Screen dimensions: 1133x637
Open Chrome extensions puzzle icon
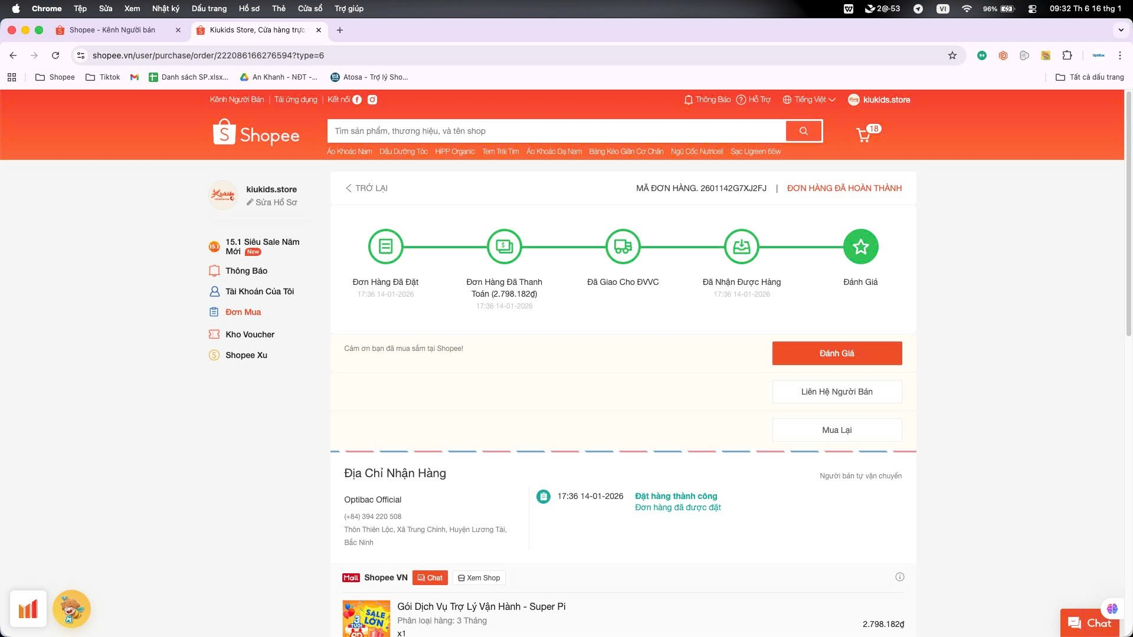tap(1067, 55)
